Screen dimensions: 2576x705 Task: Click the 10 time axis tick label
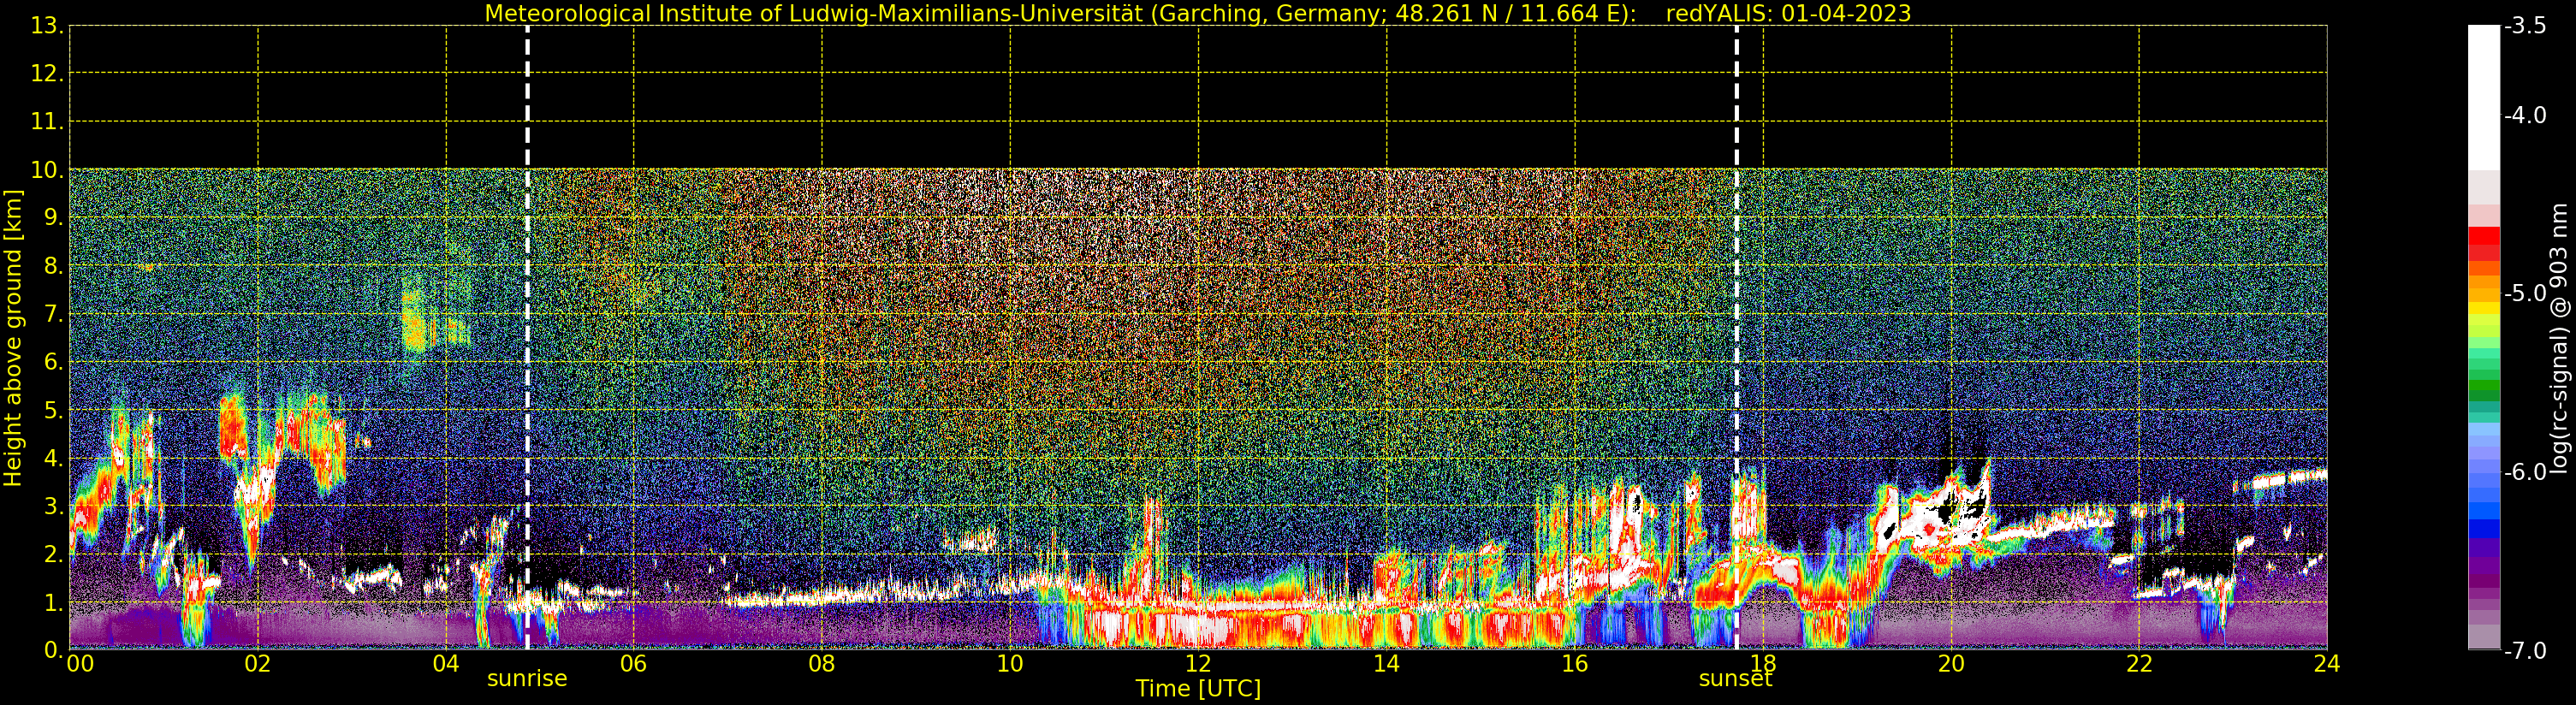pyautogui.click(x=1010, y=664)
